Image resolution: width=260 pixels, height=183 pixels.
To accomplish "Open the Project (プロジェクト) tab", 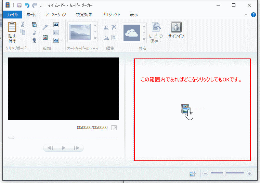I will [111, 15].
